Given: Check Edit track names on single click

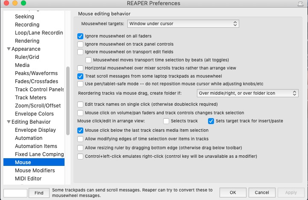Looking at the screenshot, I should [80, 104].
